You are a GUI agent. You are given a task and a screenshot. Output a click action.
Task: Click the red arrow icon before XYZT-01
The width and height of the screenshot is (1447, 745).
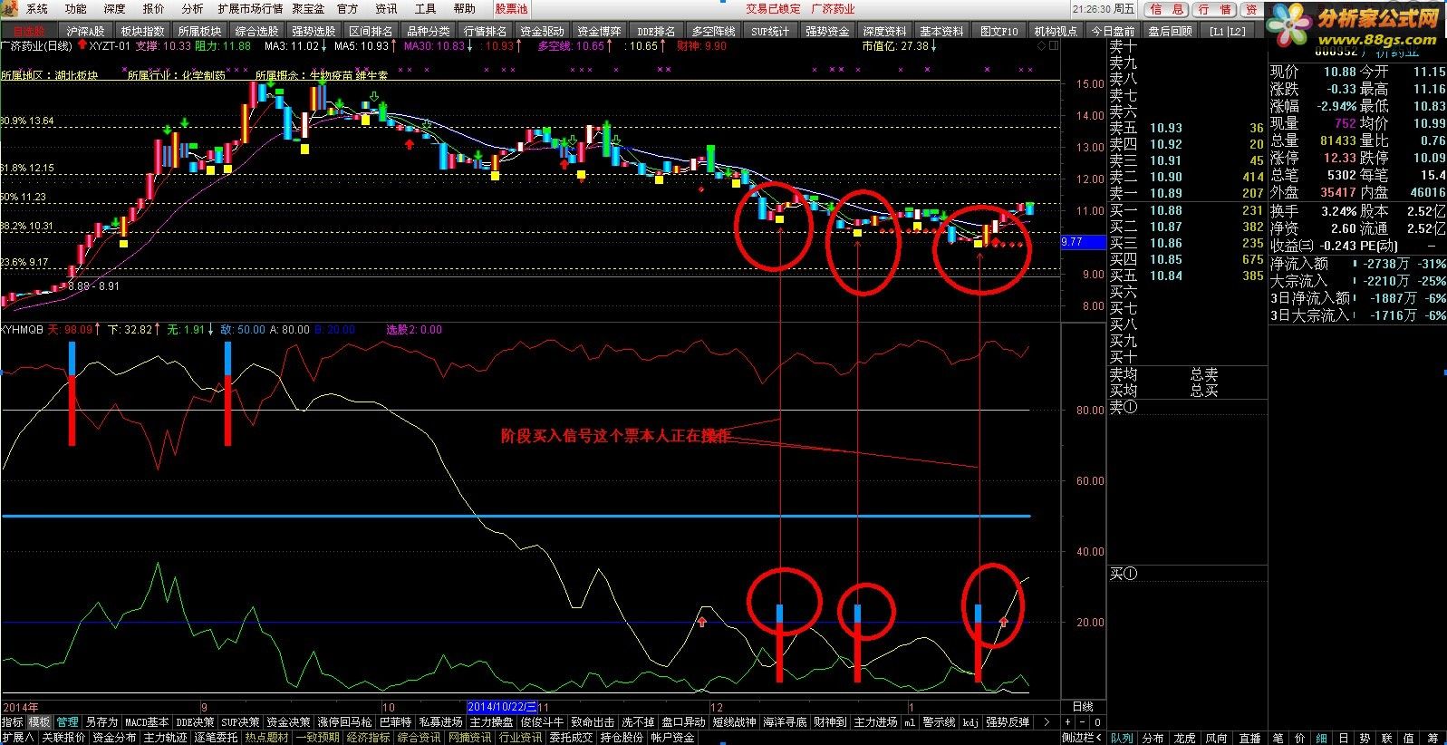pyautogui.click(x=82, y=45)
